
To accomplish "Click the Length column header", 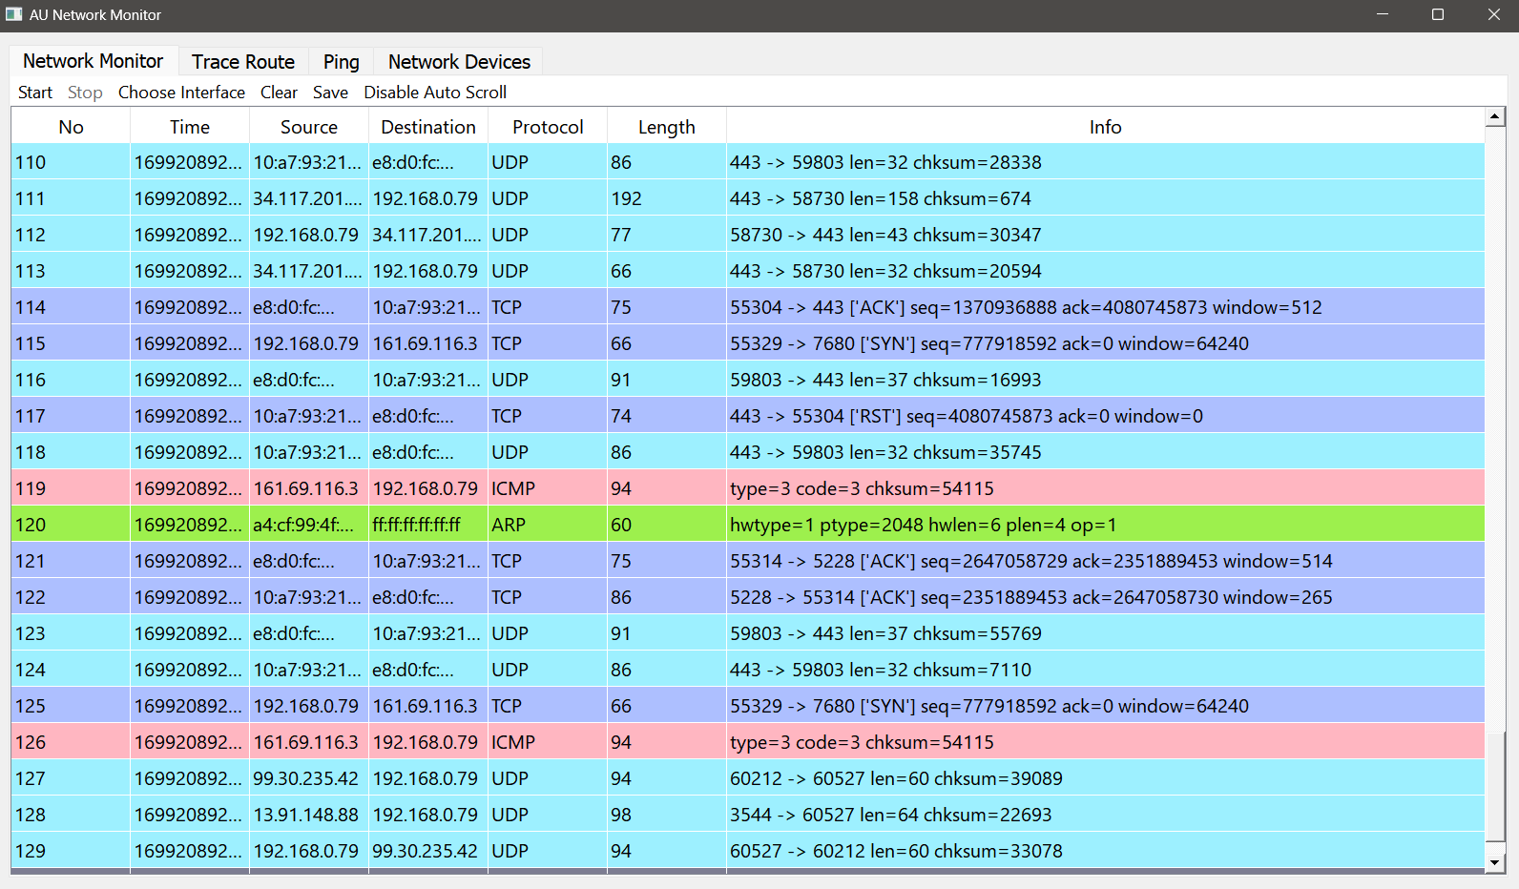I will click(666, 127).
